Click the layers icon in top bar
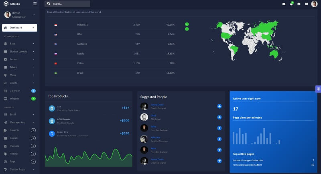This screenshot has width=321, height=174. (299, 4)
